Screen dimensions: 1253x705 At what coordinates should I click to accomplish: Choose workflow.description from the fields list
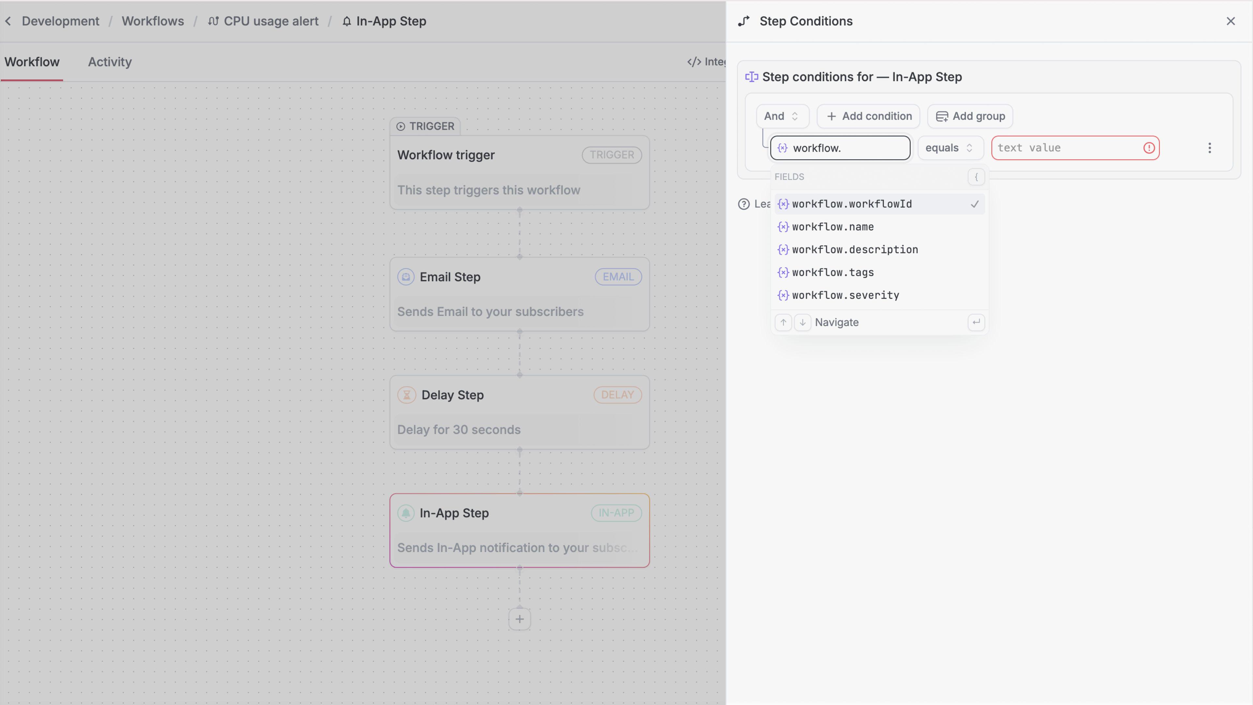(x=855, y=250)
